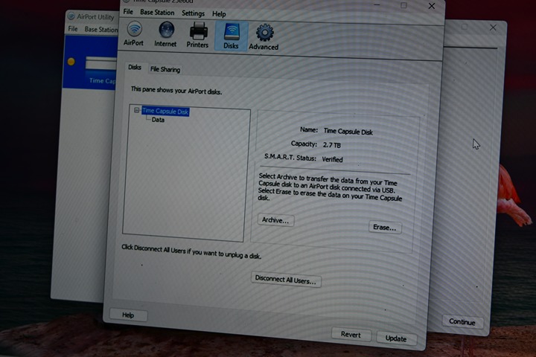Open File menu in background AirPort Utility window
Viewport: 536px width, 357px height.
(x=73, y=29)
